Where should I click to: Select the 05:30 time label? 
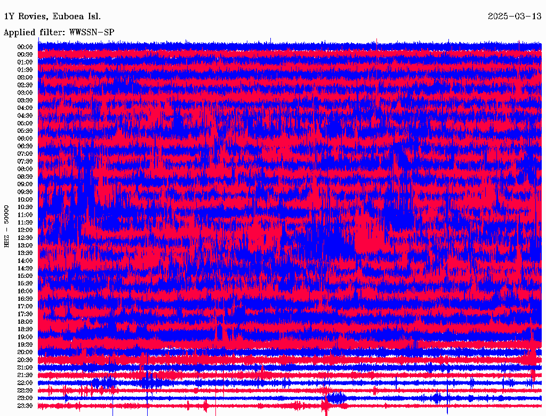pos(25,131)
